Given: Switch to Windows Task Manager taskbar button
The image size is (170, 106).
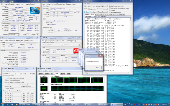Looking at the screenshot, I should (x=39, y=104).
